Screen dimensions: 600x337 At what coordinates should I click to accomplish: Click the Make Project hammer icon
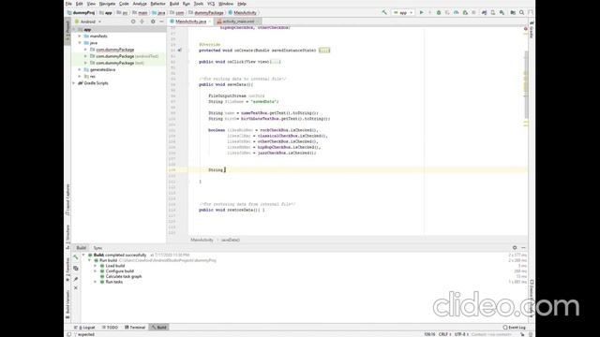(384, 12)
